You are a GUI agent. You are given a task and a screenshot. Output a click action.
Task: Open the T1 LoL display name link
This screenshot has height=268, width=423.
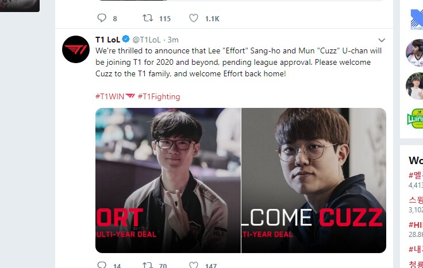coord(107,40)
